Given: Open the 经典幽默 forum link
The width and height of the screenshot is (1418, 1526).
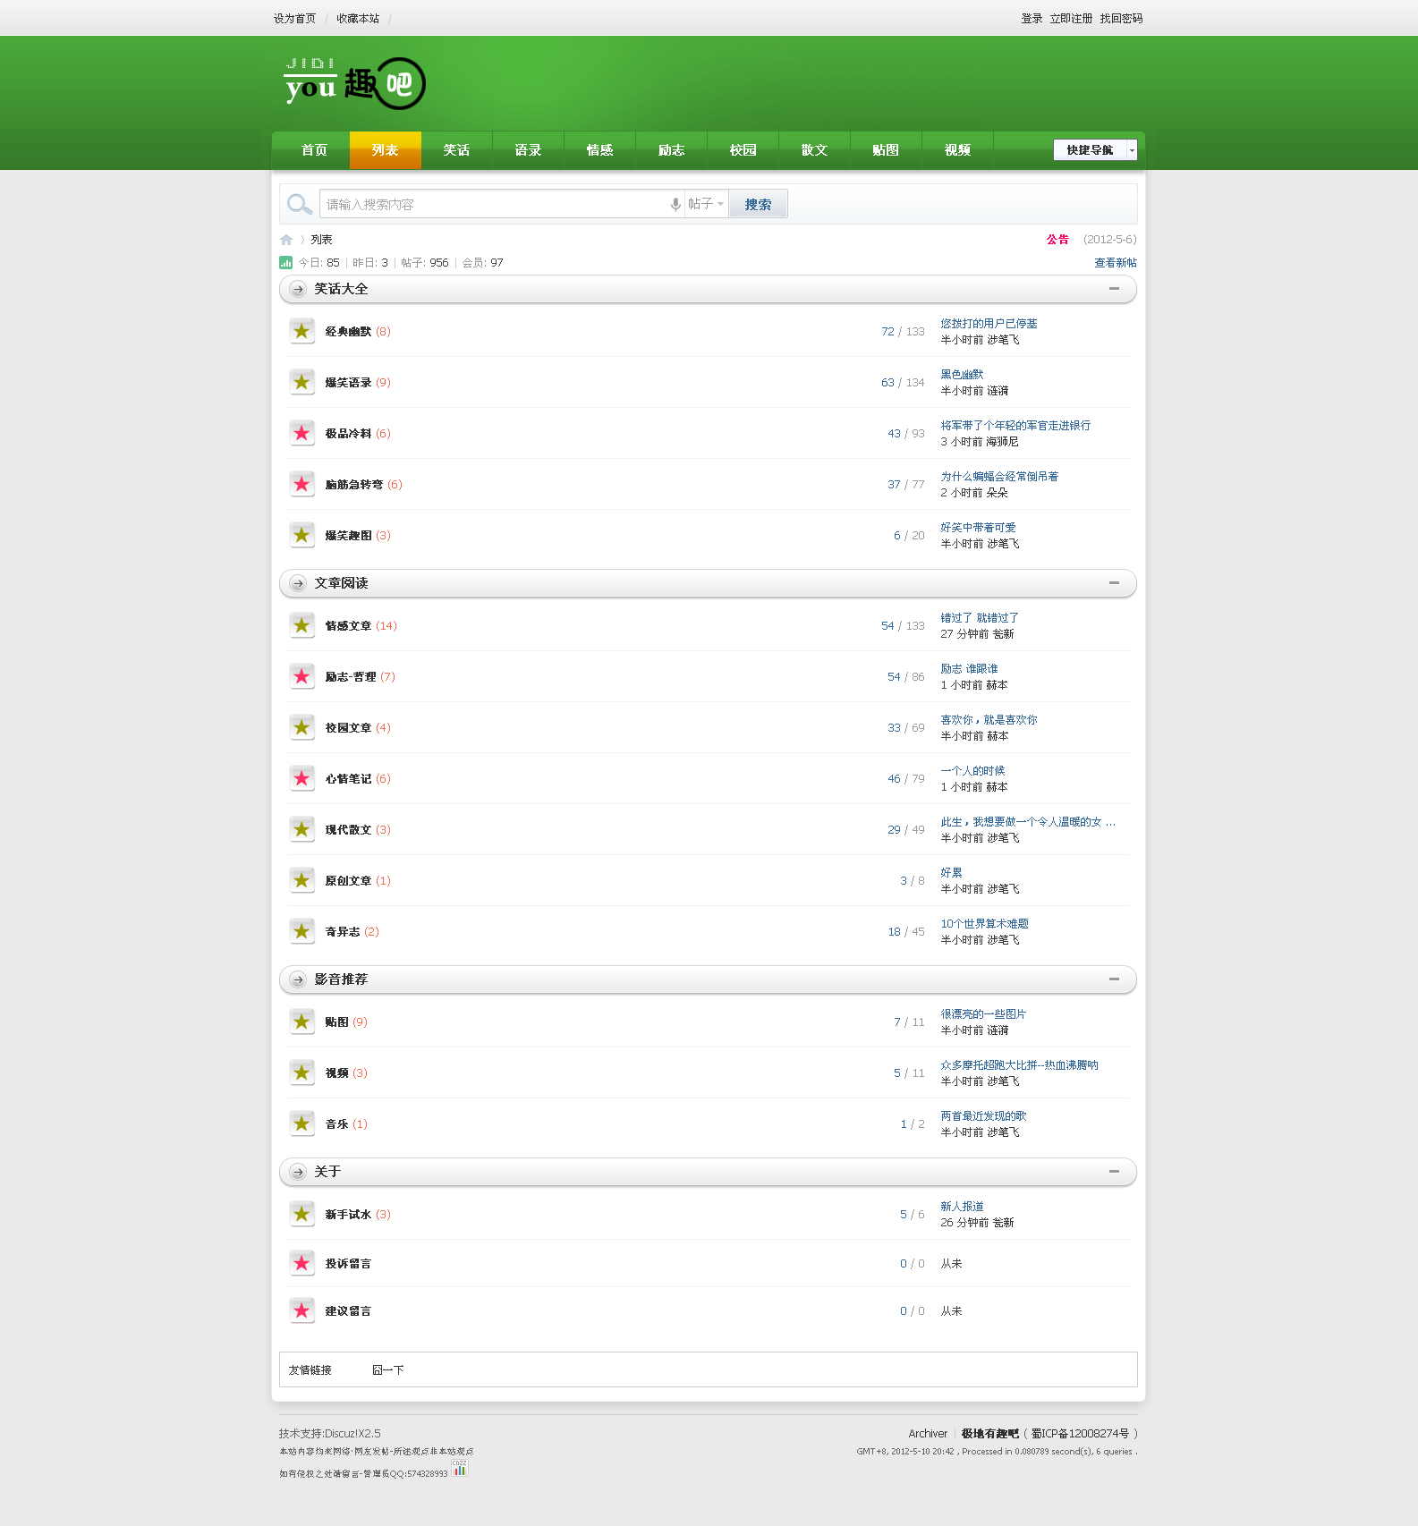Looking at the screenshot, I should 348,332.
